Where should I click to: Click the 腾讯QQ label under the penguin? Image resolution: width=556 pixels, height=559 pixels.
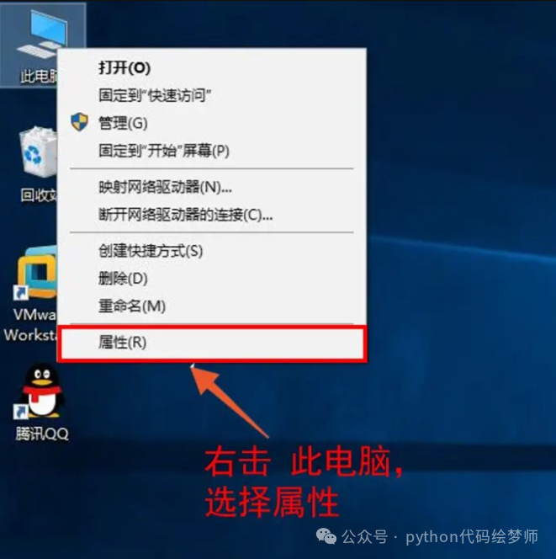(x=42, y=434)
